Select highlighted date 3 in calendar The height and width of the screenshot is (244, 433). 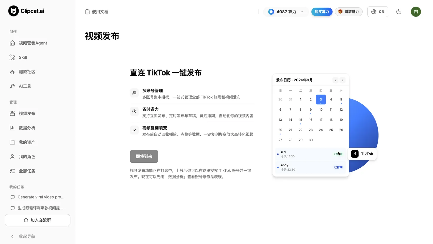[x=321, y=100]
